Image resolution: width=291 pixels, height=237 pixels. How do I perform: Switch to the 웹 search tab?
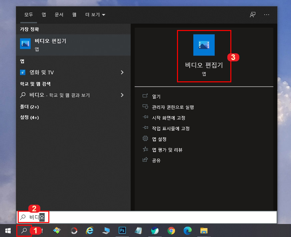[x=74, y=15]
